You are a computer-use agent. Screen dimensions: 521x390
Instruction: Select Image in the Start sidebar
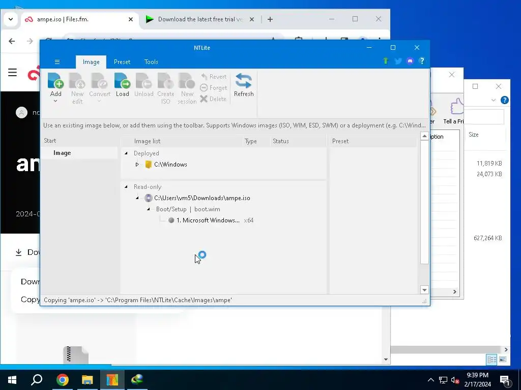62,153
